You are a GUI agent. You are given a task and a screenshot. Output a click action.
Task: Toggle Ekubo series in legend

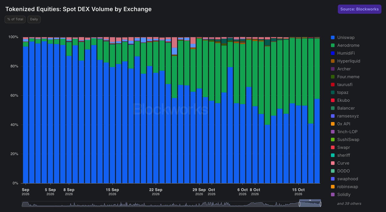click(x=340, y=100)
